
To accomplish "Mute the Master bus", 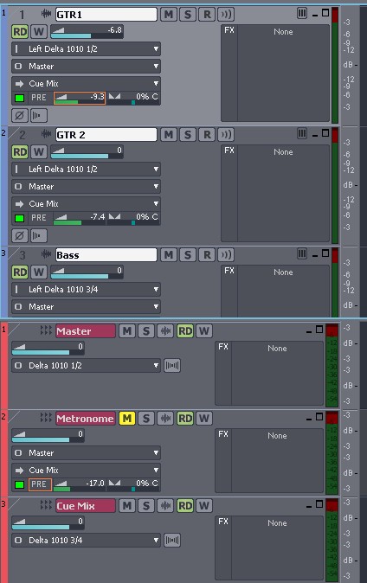I will [x=127, y=331].
